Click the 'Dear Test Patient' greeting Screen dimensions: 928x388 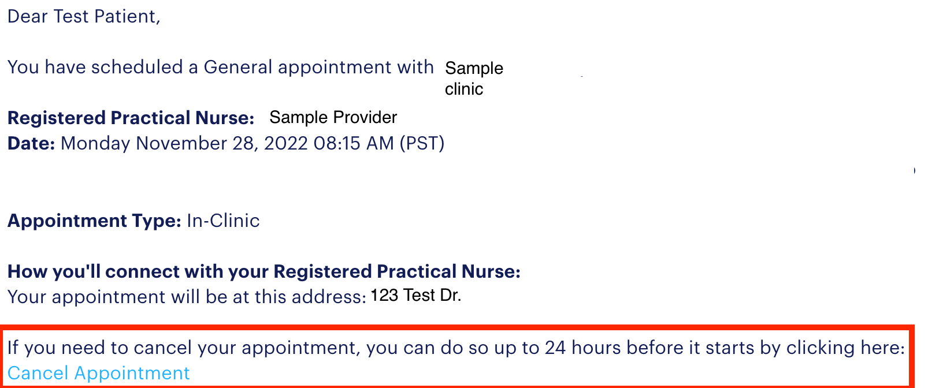coord(84,17)
